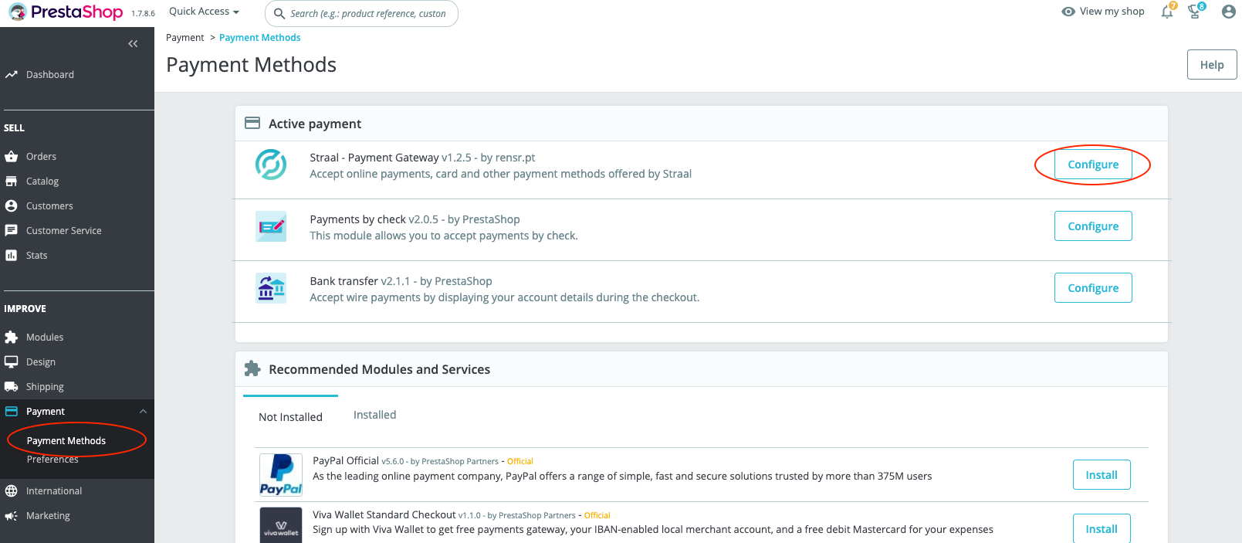
Task: Click the Active payment header card icon
Action: [252, 124]
